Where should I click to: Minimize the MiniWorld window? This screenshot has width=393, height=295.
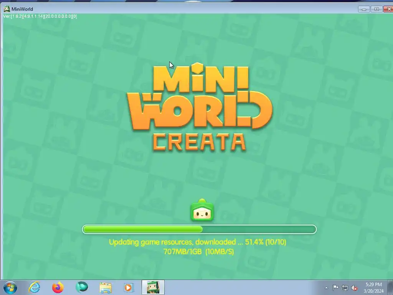pos(364,9)
